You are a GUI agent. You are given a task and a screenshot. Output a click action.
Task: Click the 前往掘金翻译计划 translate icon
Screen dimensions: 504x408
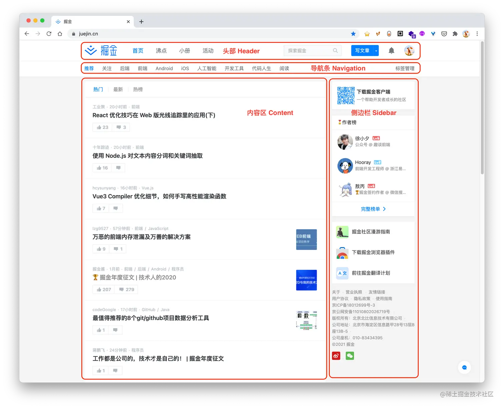pos(342,273)
